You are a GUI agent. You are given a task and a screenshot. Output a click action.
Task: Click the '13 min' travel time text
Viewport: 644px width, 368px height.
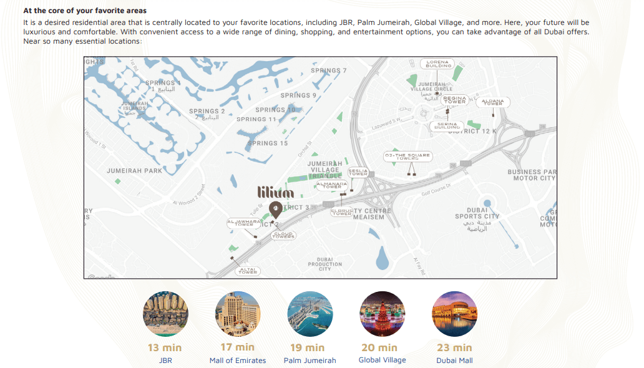165,348
